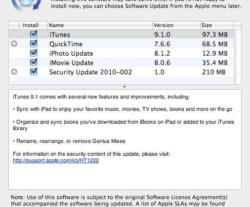Click the 12.9 MB size cell
Image resolution: width=250 pixels, height=207 pixels.
[x=215, y=53]
